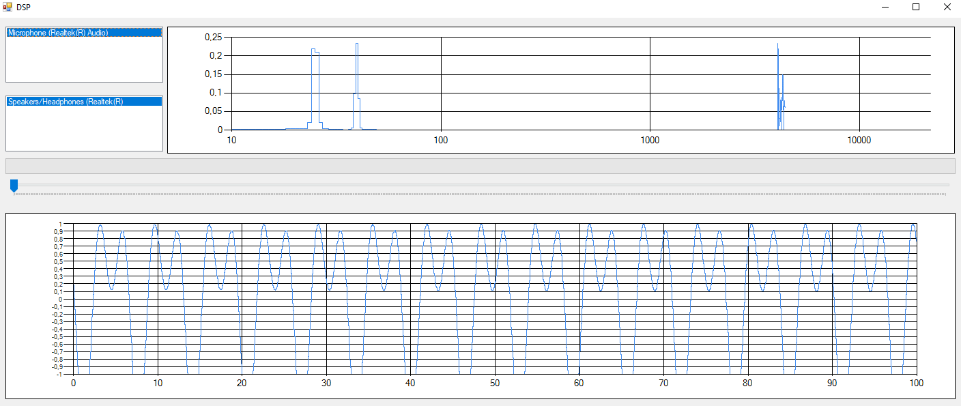Click the spectrum peak near 4000 Hz
The height and width of the screenshot is (406, 961).
781,87
